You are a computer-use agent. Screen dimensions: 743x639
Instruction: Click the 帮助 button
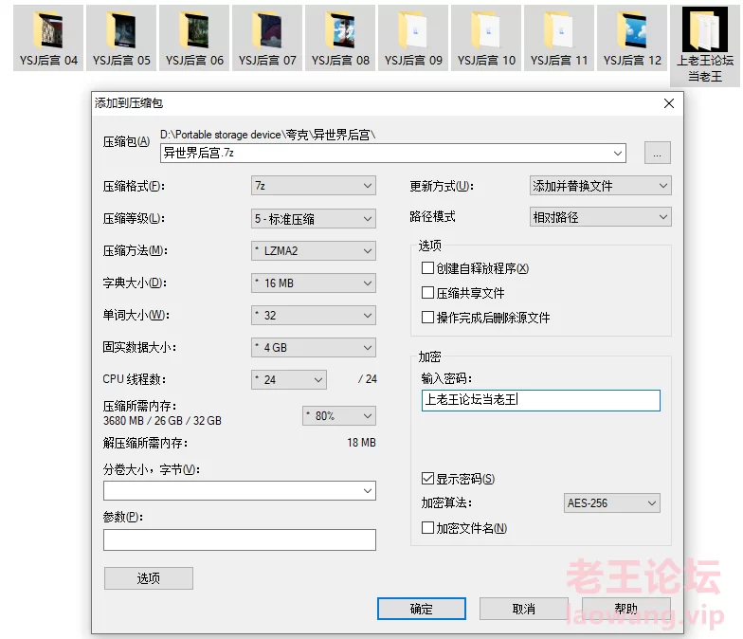tap(625, 609)
